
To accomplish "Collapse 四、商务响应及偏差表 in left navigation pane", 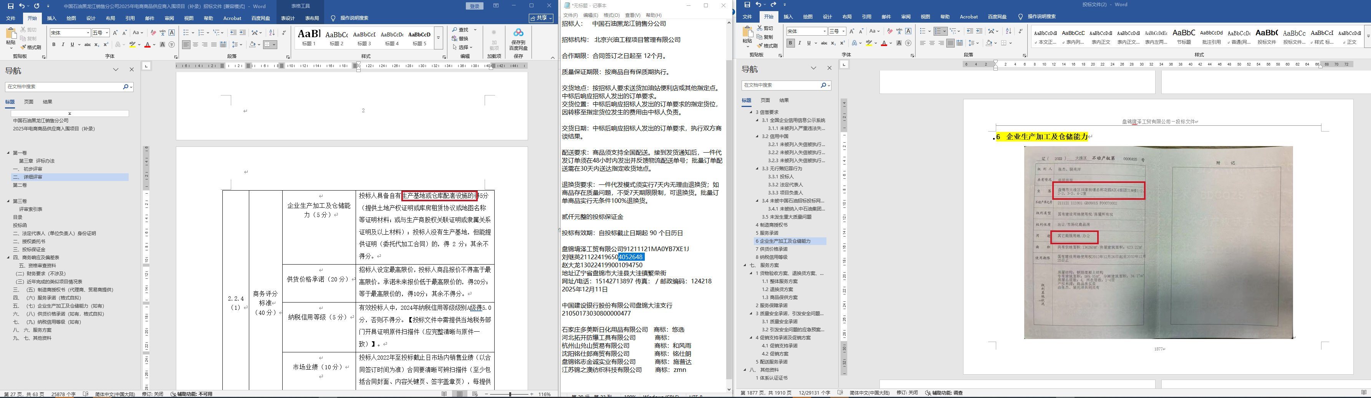I will tap(8, 258).
